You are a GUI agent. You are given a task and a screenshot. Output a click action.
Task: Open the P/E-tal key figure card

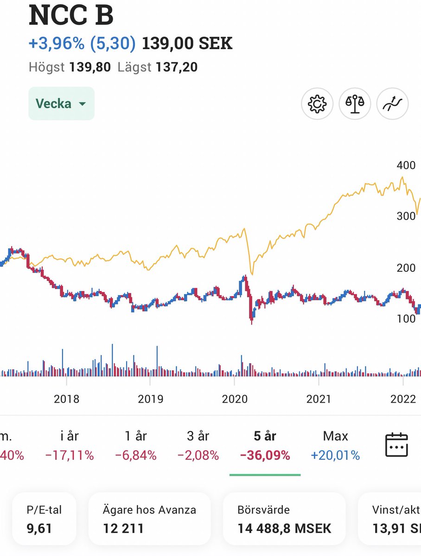(x=44, y=518)
